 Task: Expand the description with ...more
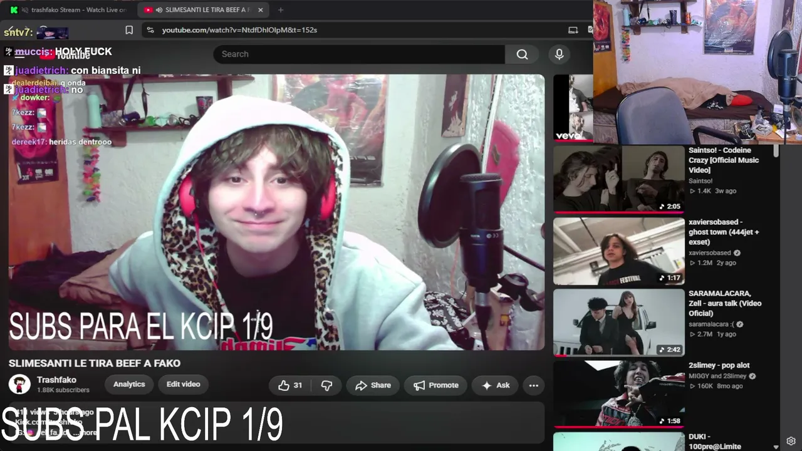pyautogui.click(x=86, y=432)
